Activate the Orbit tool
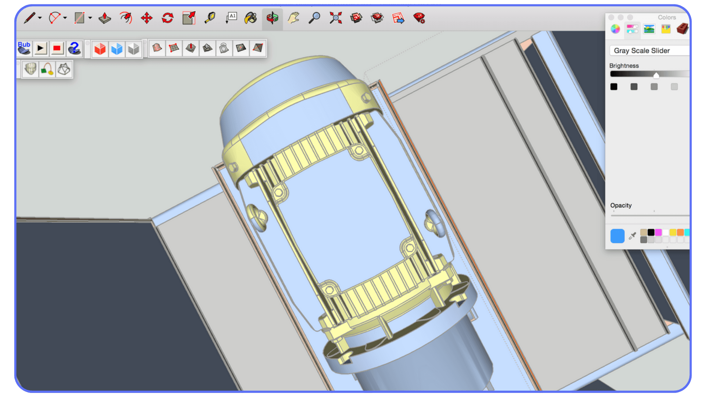The height and width of the screenshot is (397, 706). [x=272, y=18]
